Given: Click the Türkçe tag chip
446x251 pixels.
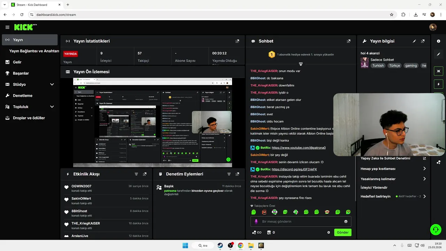Looking at the screenshot, I should tap(394, 66).
